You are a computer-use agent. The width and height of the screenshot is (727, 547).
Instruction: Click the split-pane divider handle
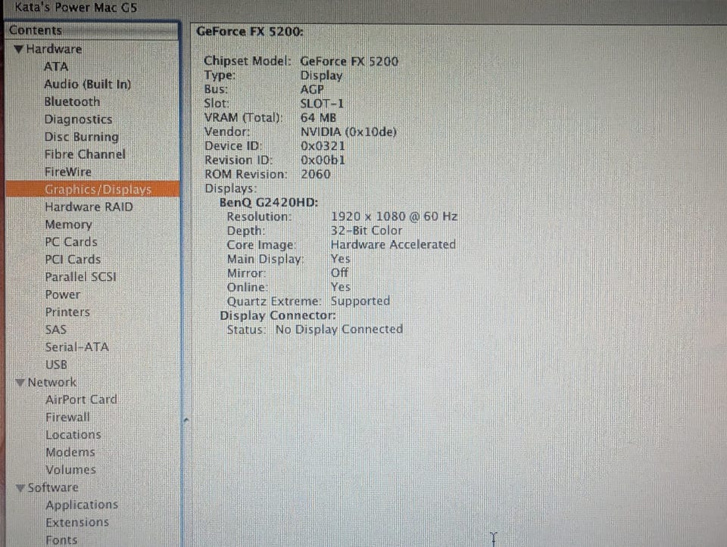pyautogui.click(x=186, y=420)
